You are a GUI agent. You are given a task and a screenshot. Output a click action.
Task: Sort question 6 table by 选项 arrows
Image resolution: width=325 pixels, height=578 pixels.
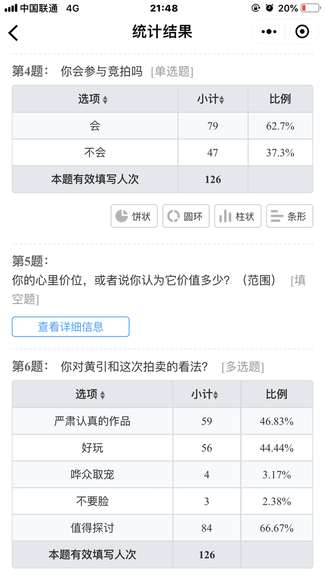click(103, 395)
